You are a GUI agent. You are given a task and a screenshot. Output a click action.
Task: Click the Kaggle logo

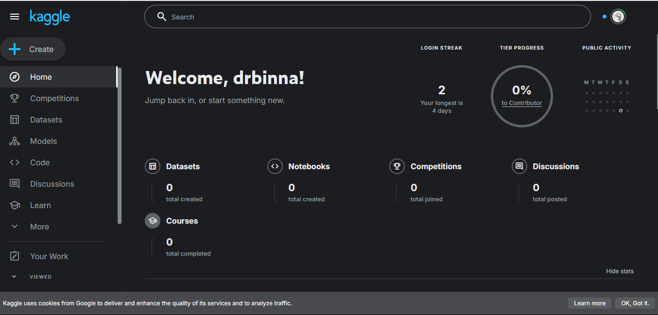click(x=50, y=17)
